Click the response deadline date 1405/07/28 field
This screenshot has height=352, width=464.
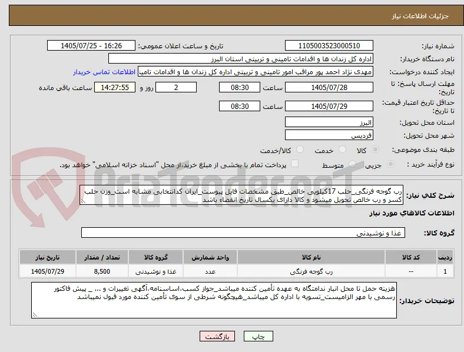coord(329,87)
